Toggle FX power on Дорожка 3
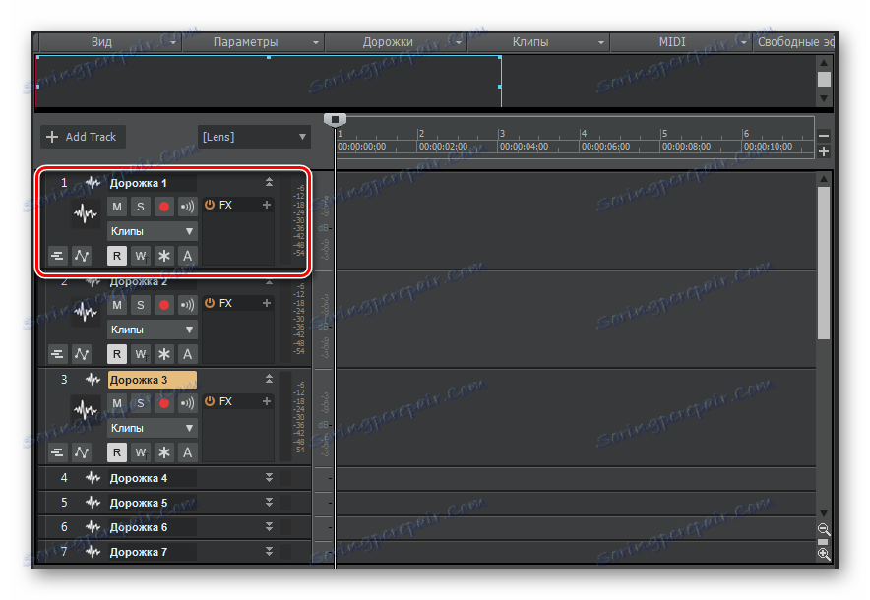Viewport: 870px width, 600px height. [x=210, y=401]
